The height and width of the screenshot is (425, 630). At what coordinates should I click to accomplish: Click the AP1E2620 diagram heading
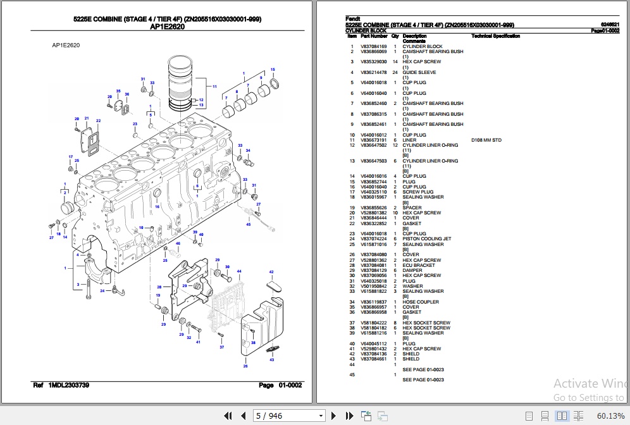167,27
